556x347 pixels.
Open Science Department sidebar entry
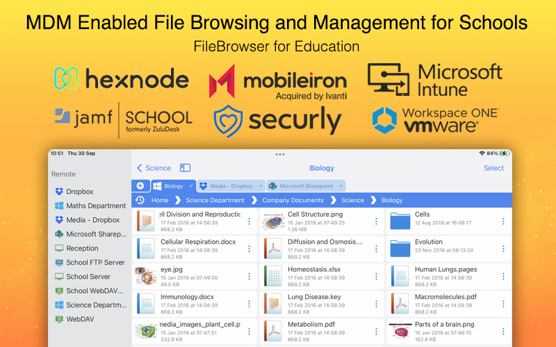[90, 305]
